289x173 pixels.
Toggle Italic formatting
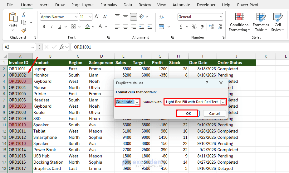point(52,27)
